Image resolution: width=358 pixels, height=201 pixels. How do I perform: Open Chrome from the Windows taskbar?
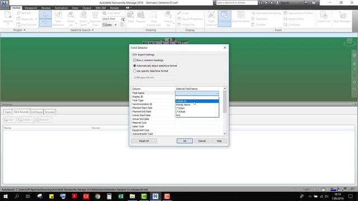click(97, 196)
